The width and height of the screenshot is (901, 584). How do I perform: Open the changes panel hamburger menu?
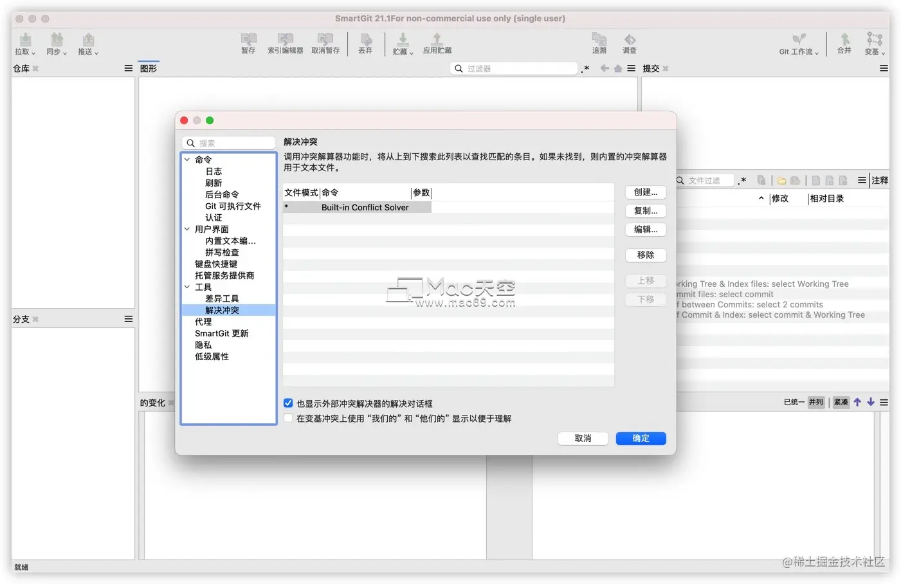pyautogui.click(x=884, y=402)
